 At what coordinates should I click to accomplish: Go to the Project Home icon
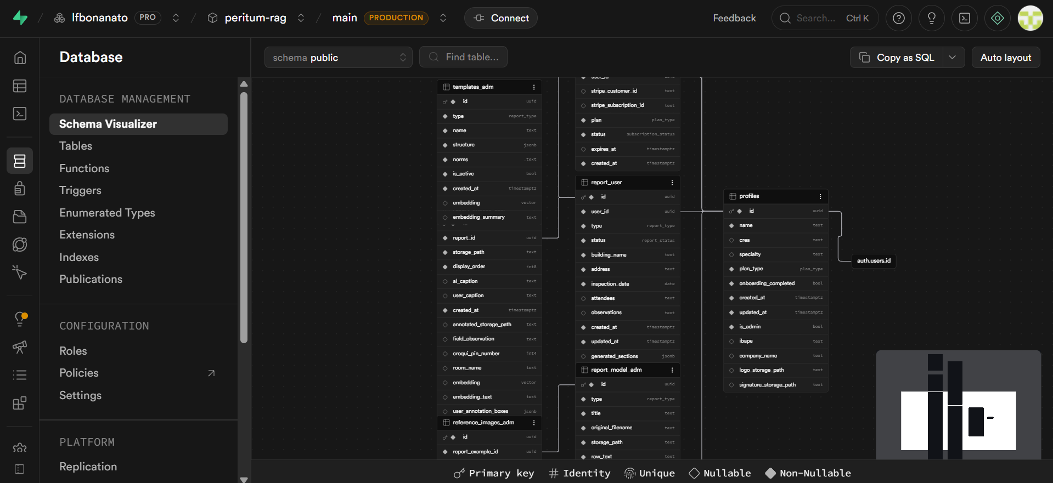[x=20, y=58]
